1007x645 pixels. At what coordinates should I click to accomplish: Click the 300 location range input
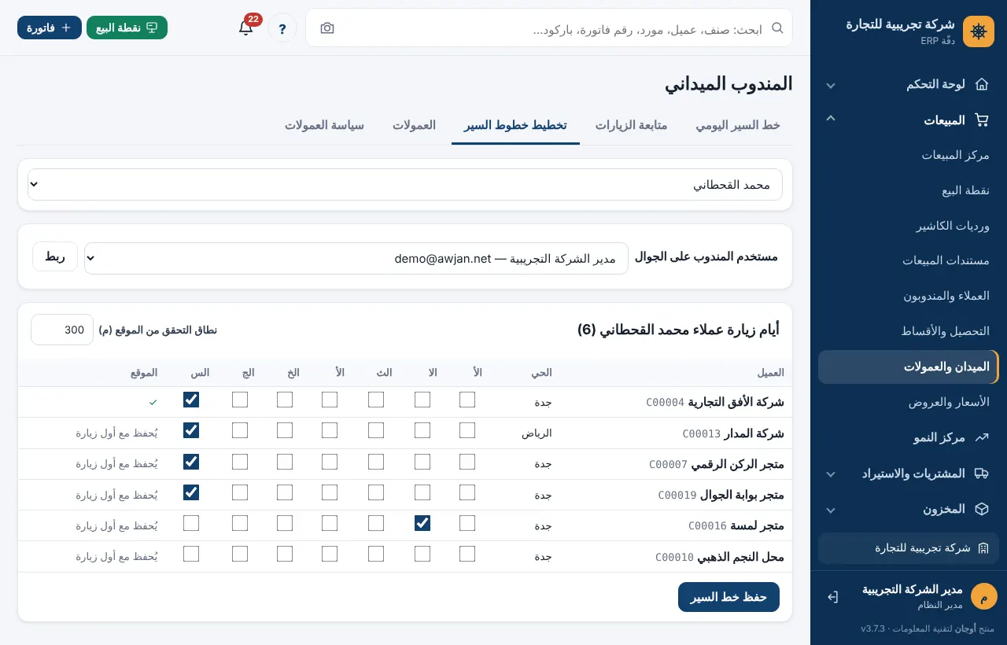point(62,330)
